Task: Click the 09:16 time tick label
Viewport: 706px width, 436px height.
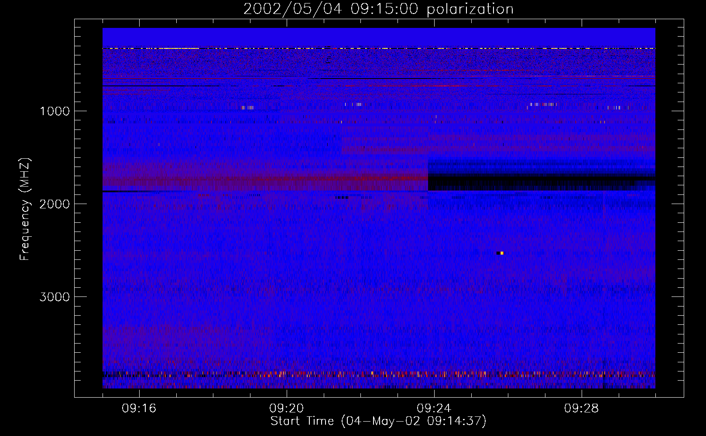Action: click(x=139, y=409)
